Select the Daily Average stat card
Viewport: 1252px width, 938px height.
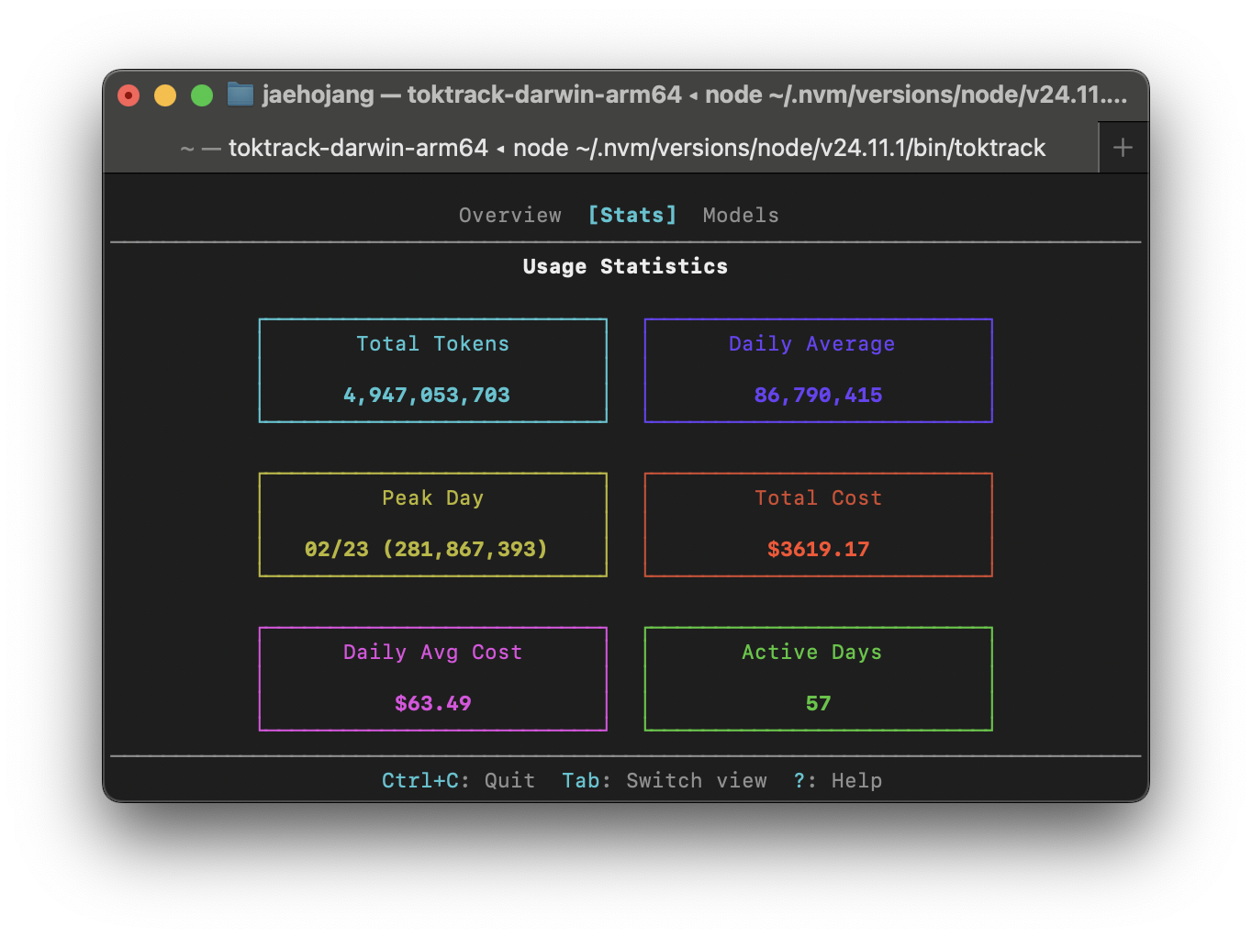pyautogui.click(x=818, y=370)
